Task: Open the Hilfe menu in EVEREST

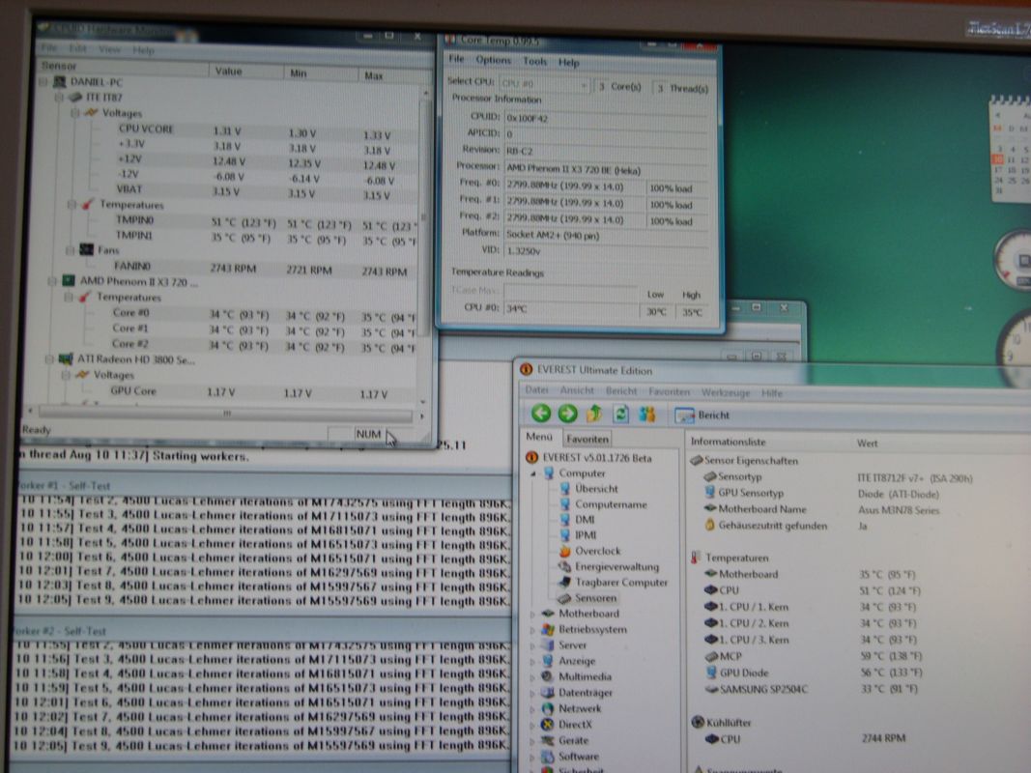Action: [772, 393]
